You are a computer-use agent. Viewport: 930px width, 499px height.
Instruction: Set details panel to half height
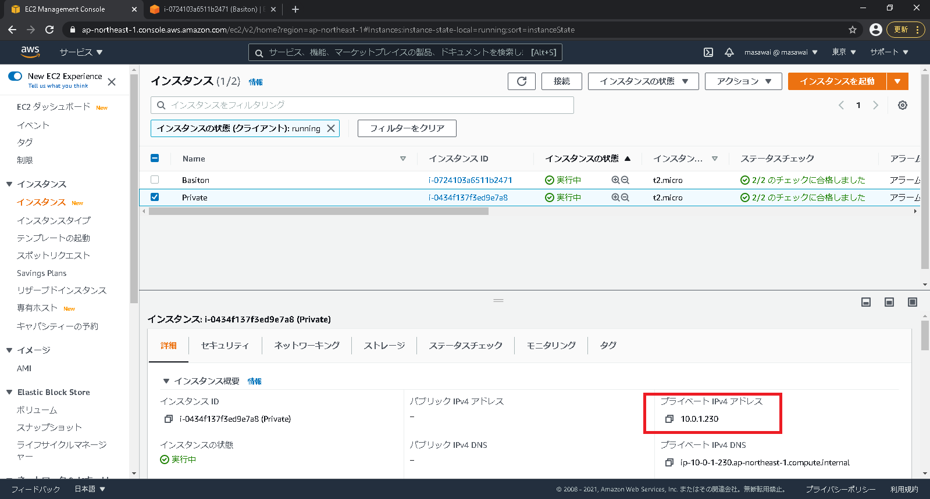click(889, 302)
